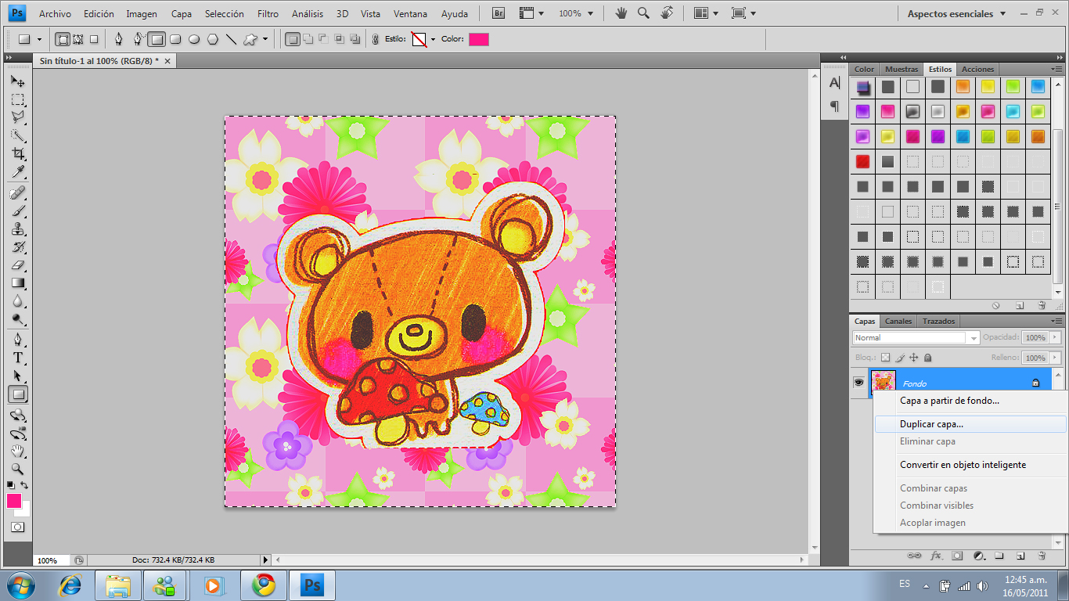
Task: Select the Rectangular Marquee tool
Action: [17, 99]
